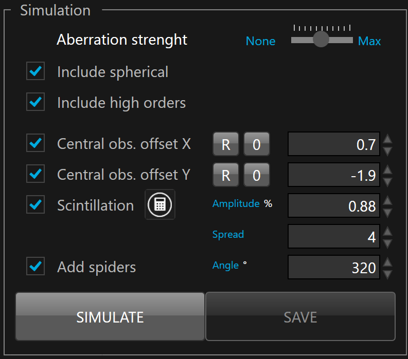The image size is (408, 359).
Task: Click the Aberration strength slider handle
Action: [321, 39]
